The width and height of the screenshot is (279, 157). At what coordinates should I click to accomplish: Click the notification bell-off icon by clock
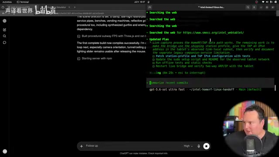pos(149,2)
